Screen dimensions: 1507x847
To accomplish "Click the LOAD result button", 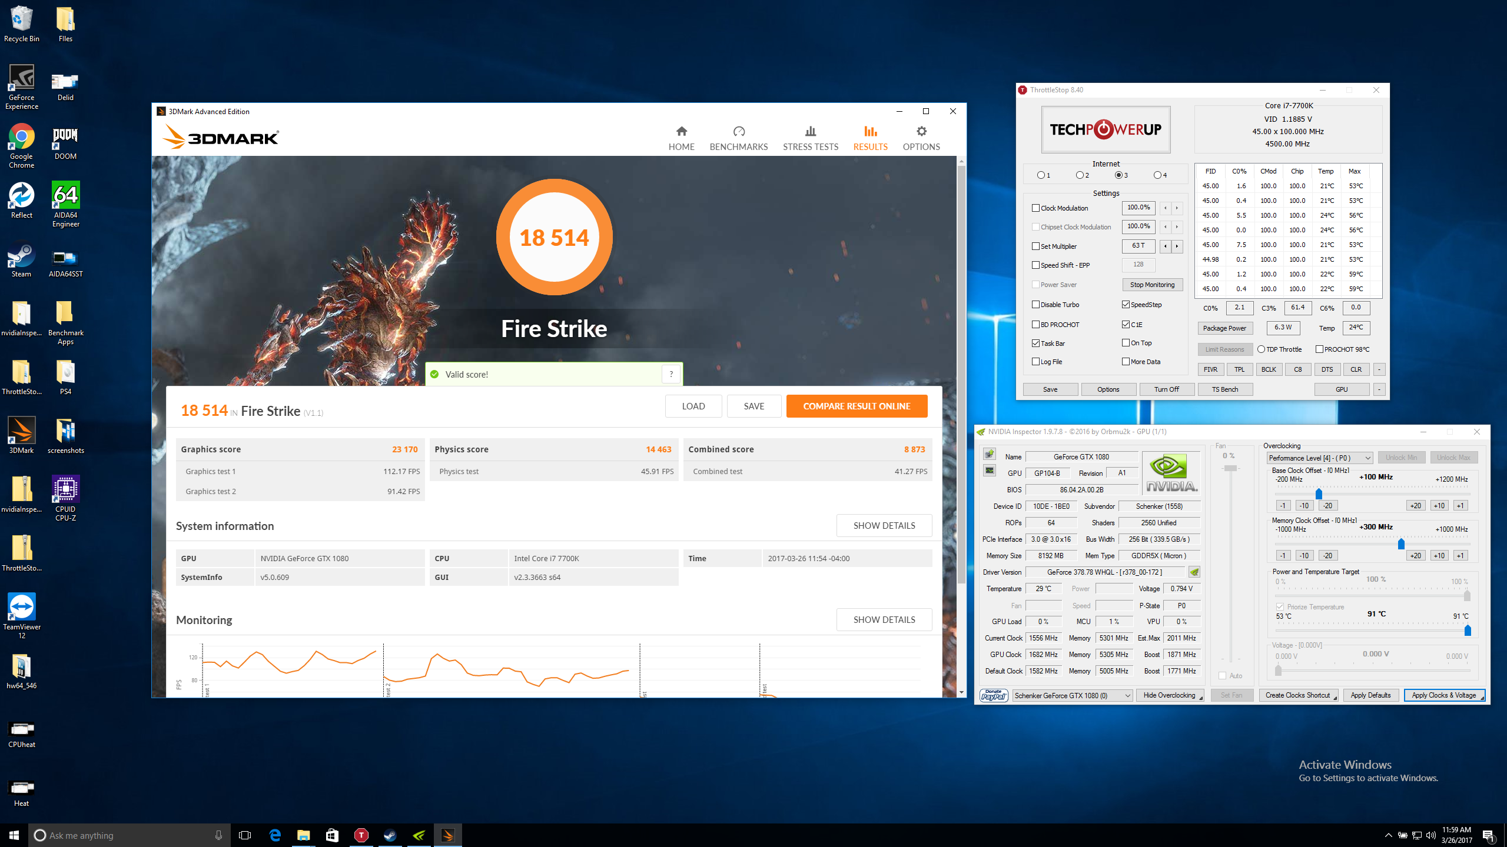I will coord(693,406).
